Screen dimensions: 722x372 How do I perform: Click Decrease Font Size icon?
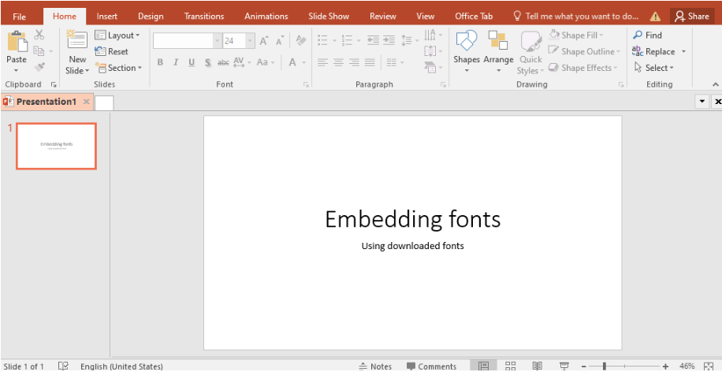click(x=280, y=41)
